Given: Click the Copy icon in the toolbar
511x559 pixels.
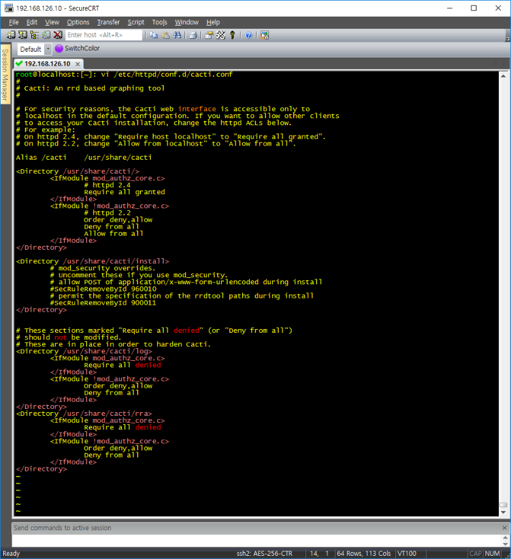Looking at the screenshot, I should click(x=154, y=35).
